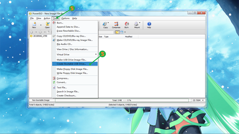This screenshot has width=239, height=134.
Task: Click the Back navigation arrow icon
Action: coord(31,32)
